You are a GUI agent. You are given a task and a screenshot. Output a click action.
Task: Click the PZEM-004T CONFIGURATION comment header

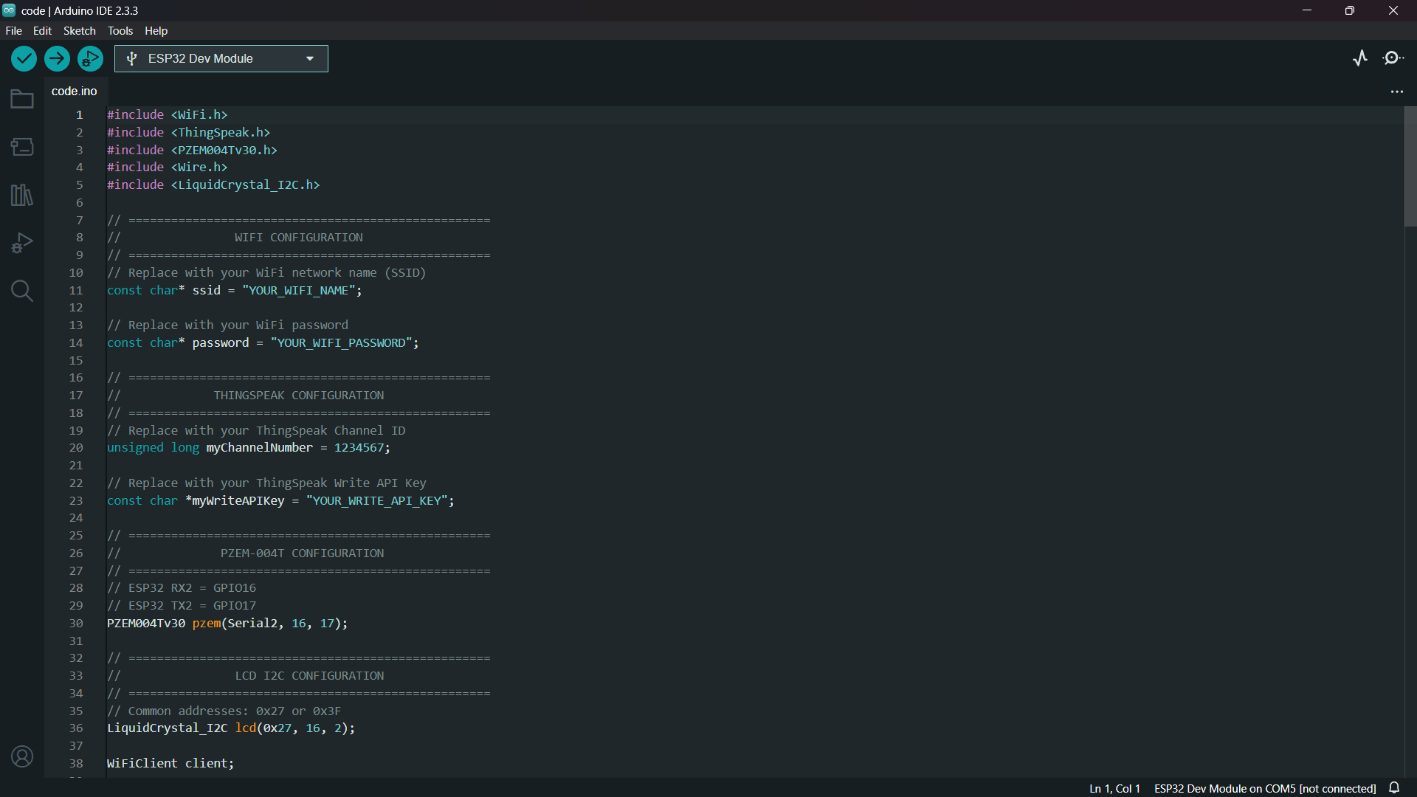point(303,553)
